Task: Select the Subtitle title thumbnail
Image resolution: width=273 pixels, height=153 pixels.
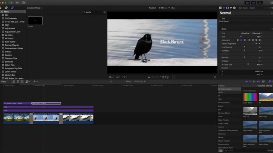Action: [35, 21]
